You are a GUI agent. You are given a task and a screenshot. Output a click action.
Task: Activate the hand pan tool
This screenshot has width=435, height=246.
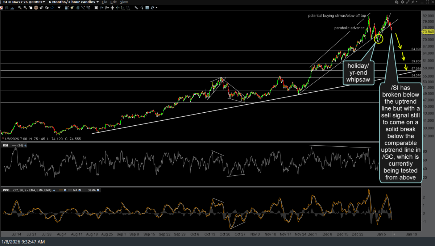point(30,7)
